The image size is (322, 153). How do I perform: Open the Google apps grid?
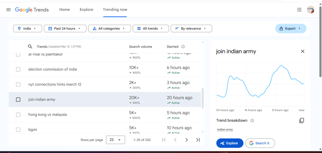(x=299, y=10)
